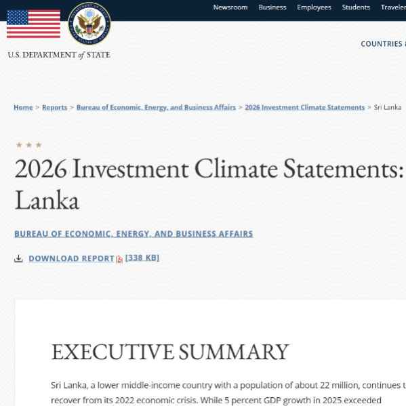Click the uppercase Bureau of Economic link
The width and height of the screenshot is (406, 406).
click(134, 234)
